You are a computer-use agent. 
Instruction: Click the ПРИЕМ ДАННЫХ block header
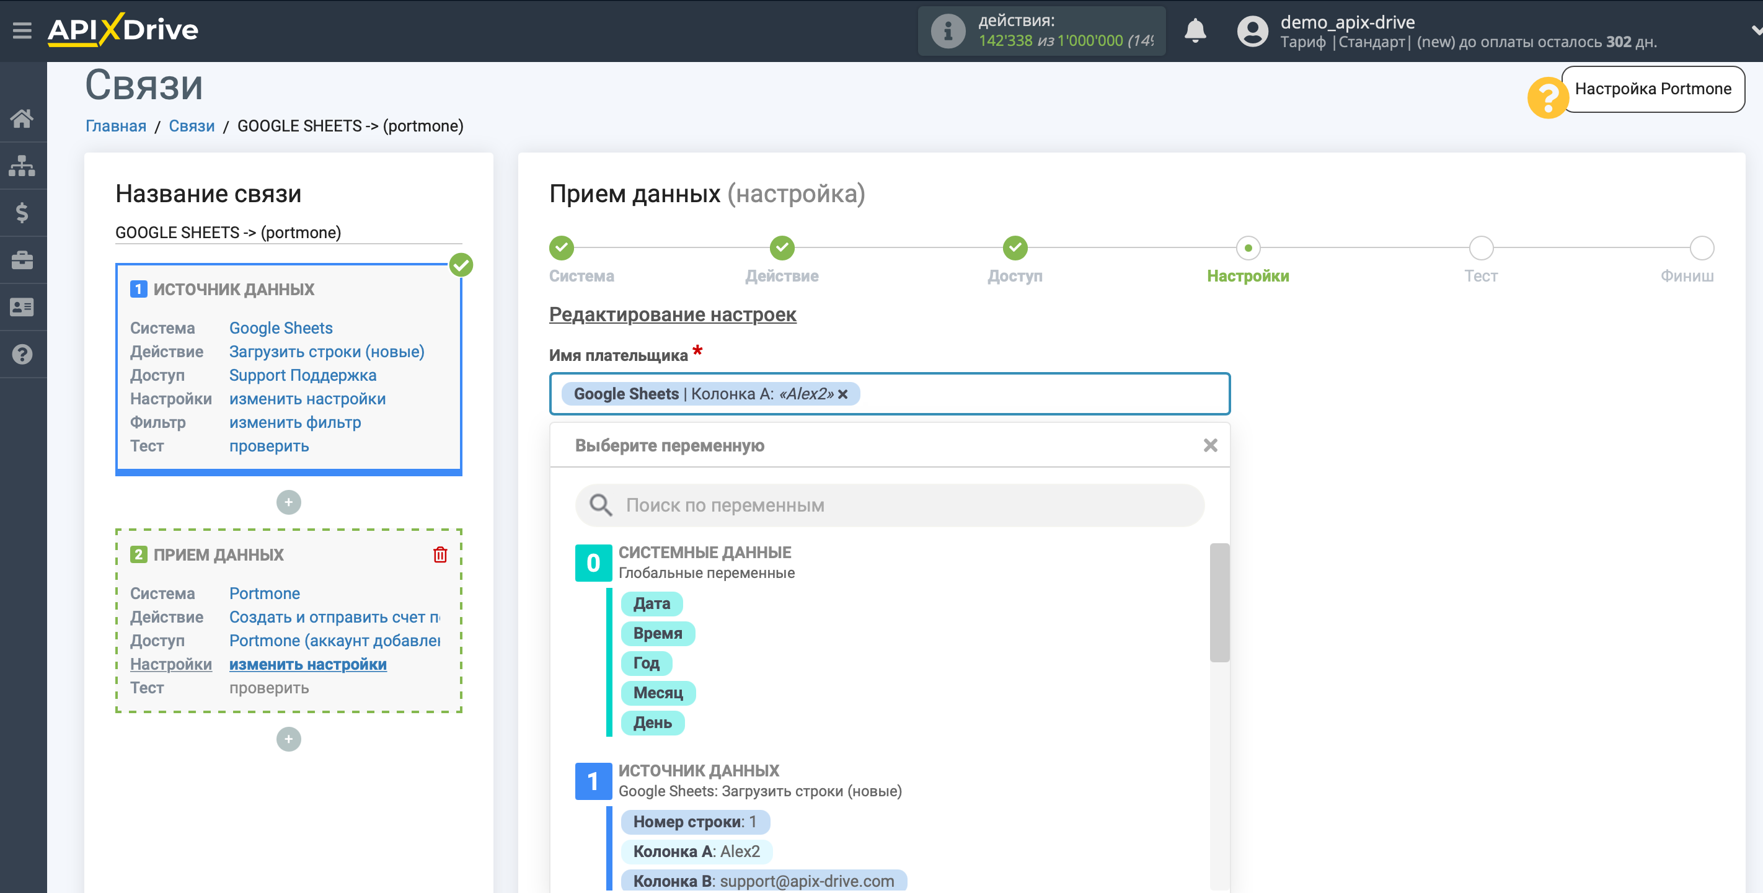tap(218, 554)
